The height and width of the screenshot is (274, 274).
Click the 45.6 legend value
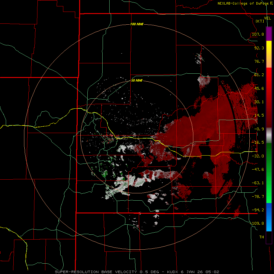coord(259,88)
